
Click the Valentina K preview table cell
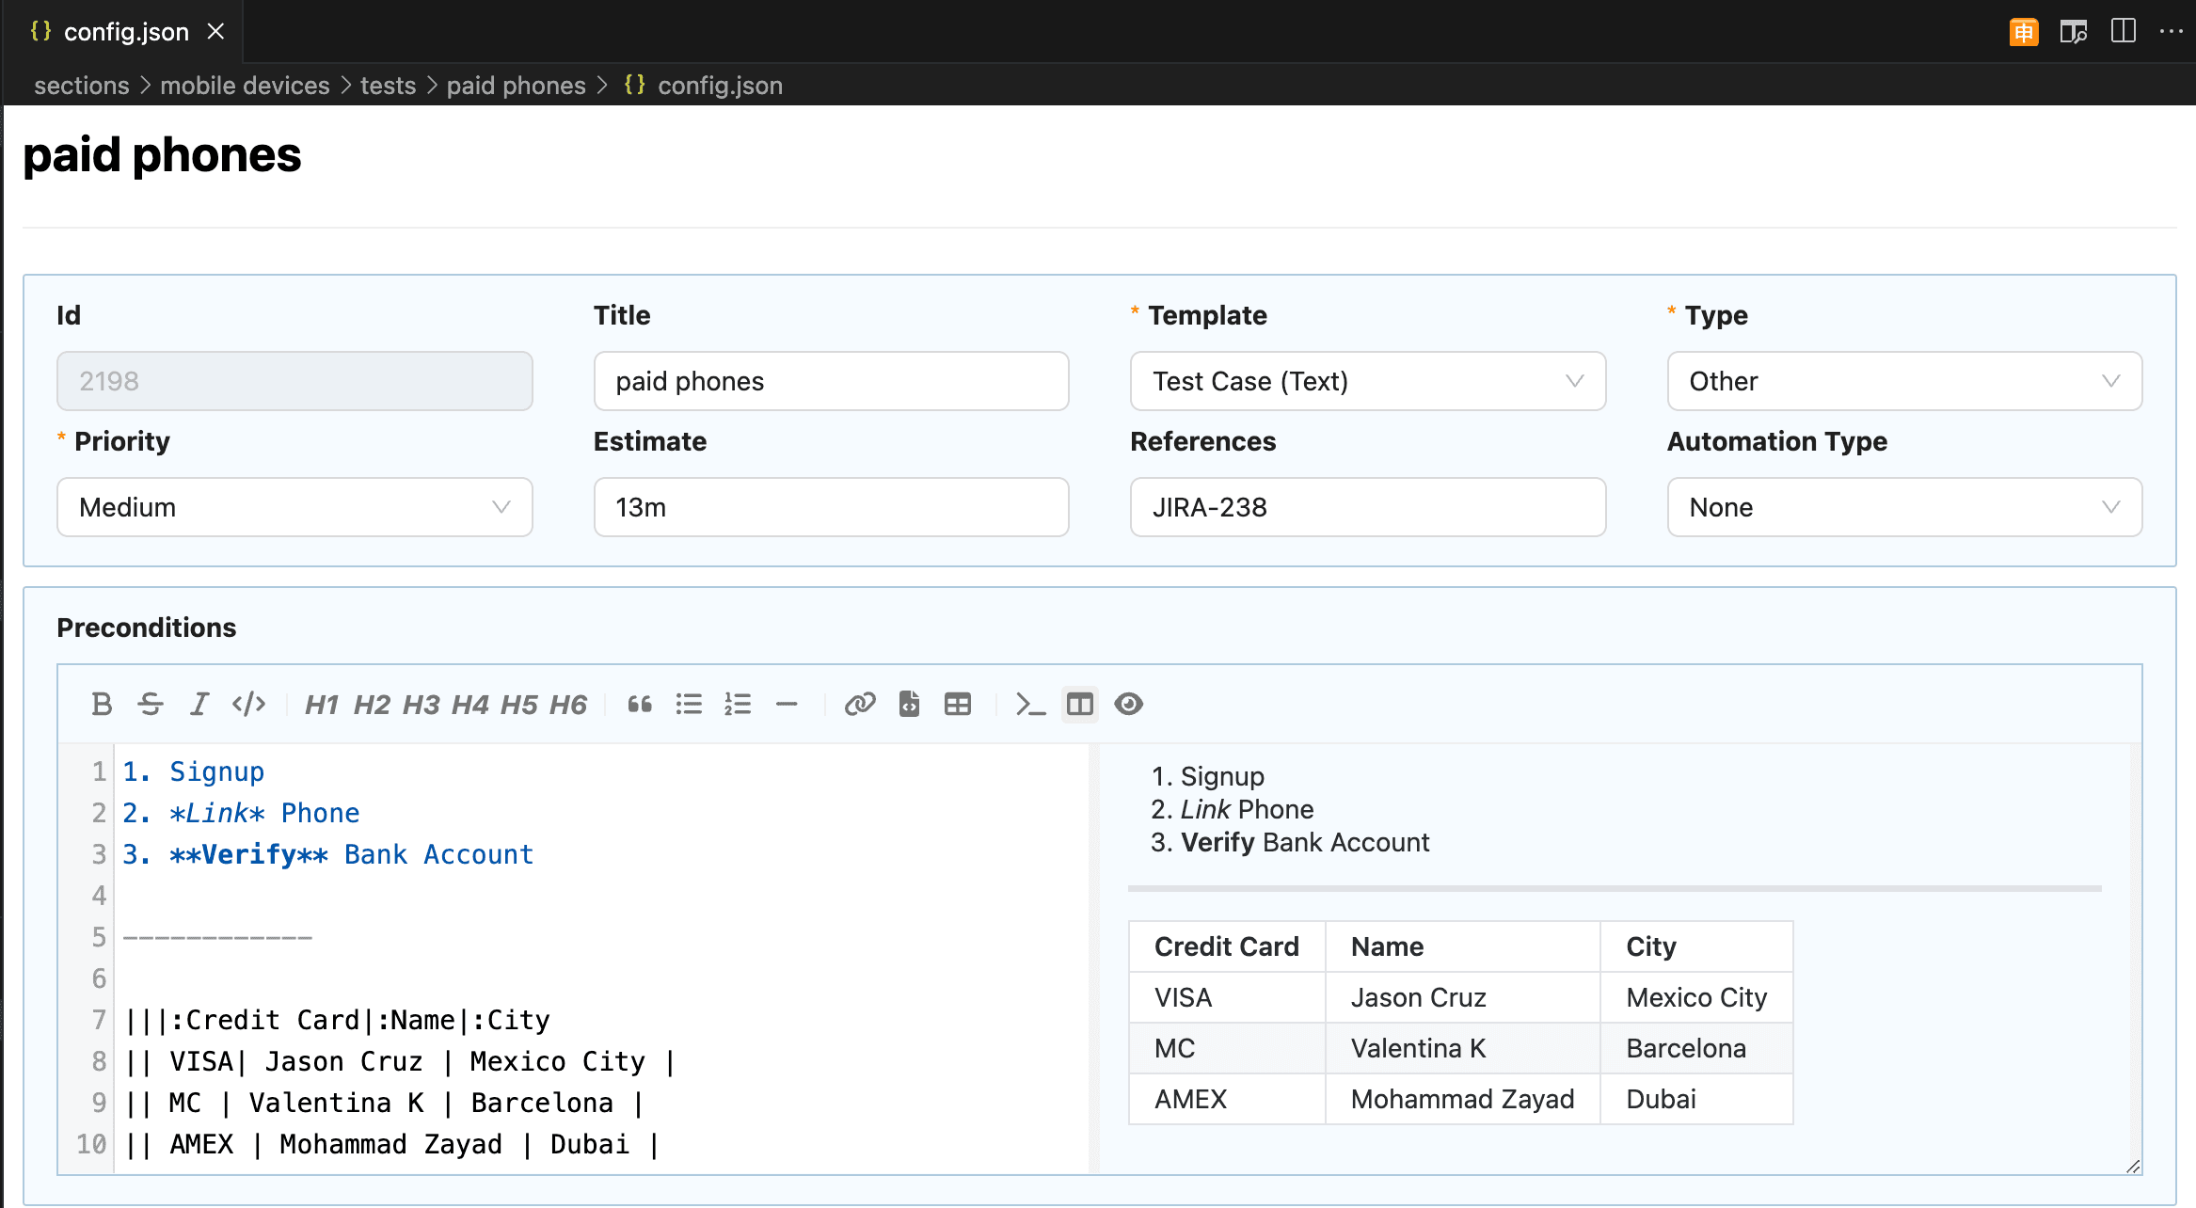coord(1463,1048)
